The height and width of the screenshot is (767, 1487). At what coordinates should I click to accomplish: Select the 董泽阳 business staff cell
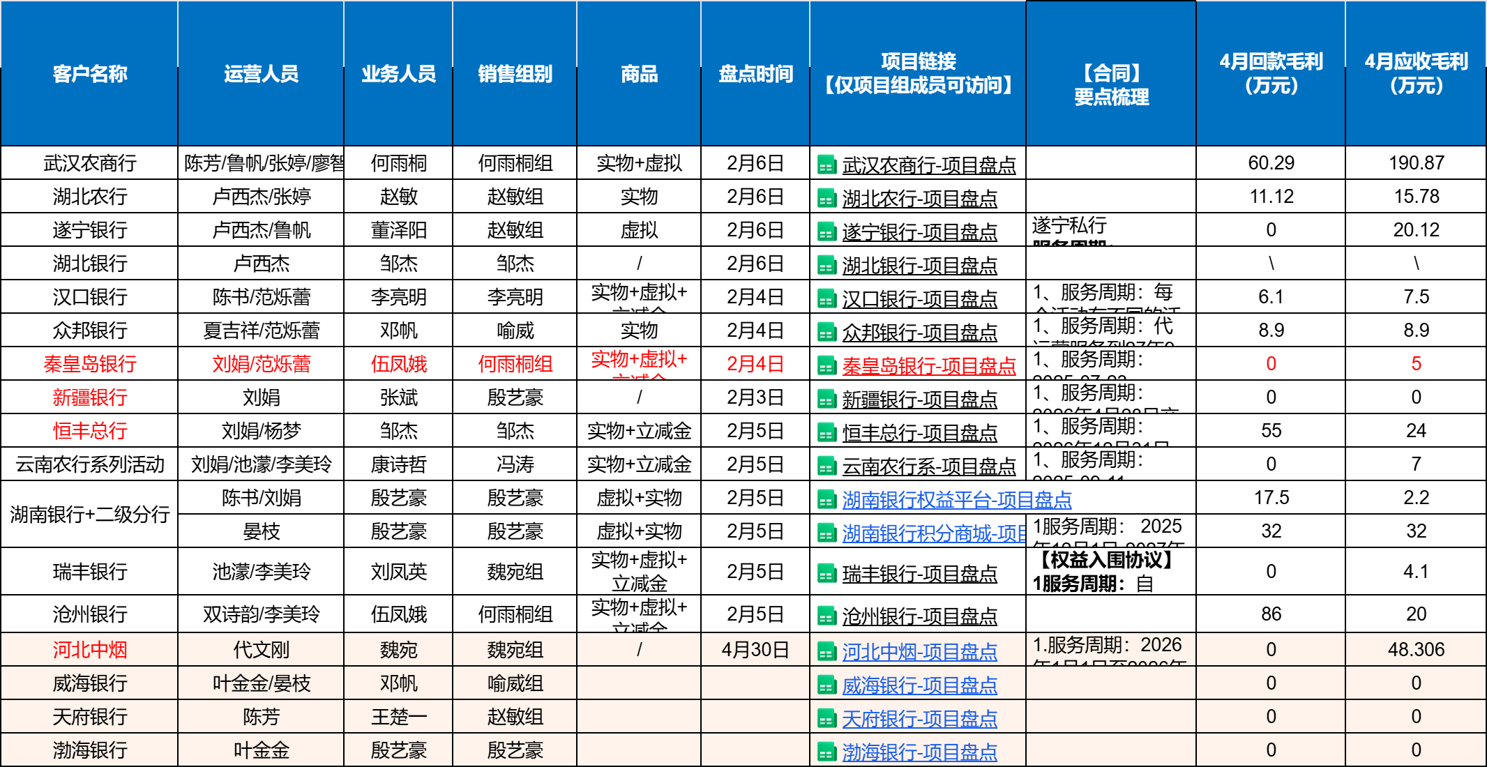tap(398, 230)
